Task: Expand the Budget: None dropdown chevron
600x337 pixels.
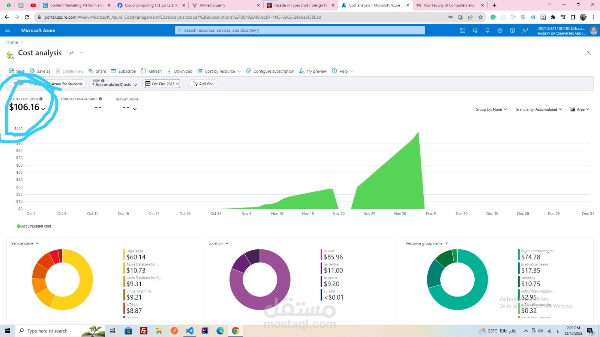Action: pos(135,109)
